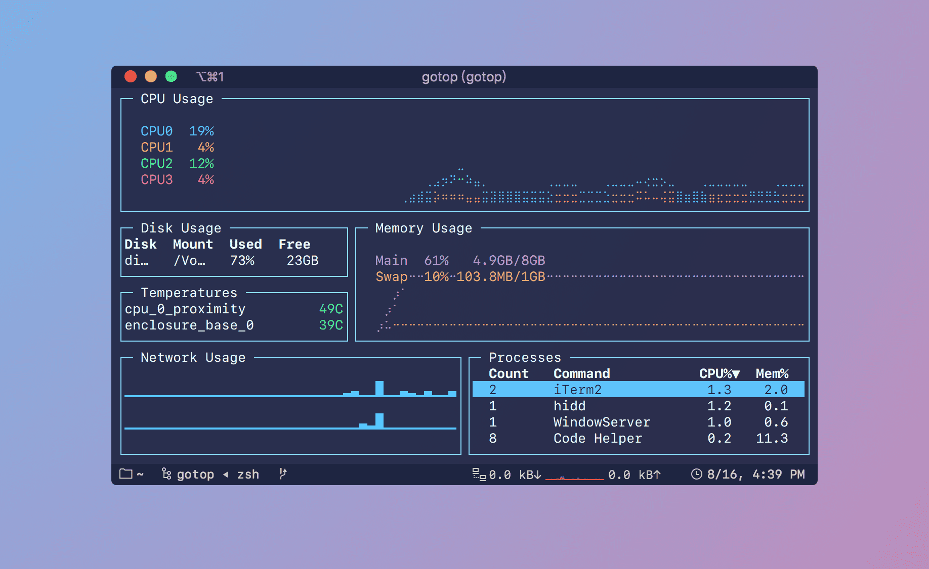Select the WindowServer process row
This screenshot has height=569, width=929.
point(638,422)
